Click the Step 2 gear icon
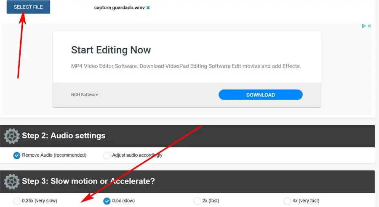 coord(11,136)
